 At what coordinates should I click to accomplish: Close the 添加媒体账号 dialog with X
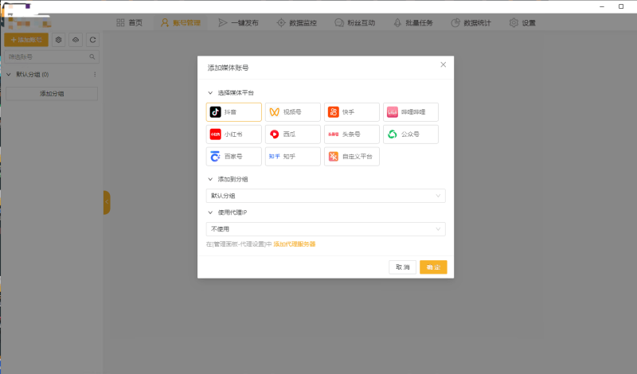coord(444,64)
